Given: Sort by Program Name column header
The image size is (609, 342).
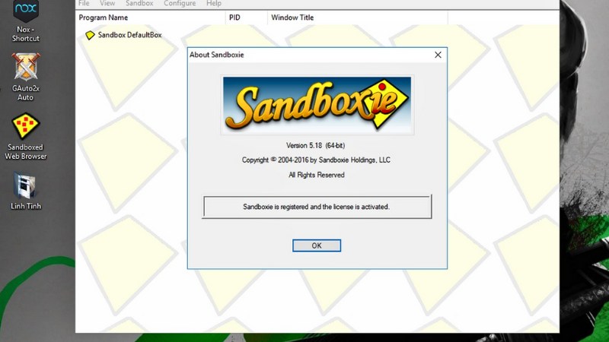Looking at the screenshot, I should pyautogui.click(x=151, y=17).
